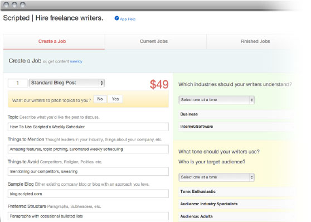Open the Finished Jobs tab
The width and height of the screenshot is (311, 222).
coord(255,41)
